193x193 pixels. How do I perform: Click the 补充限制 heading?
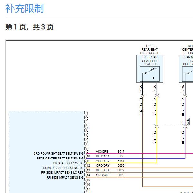tap(25, 8)
